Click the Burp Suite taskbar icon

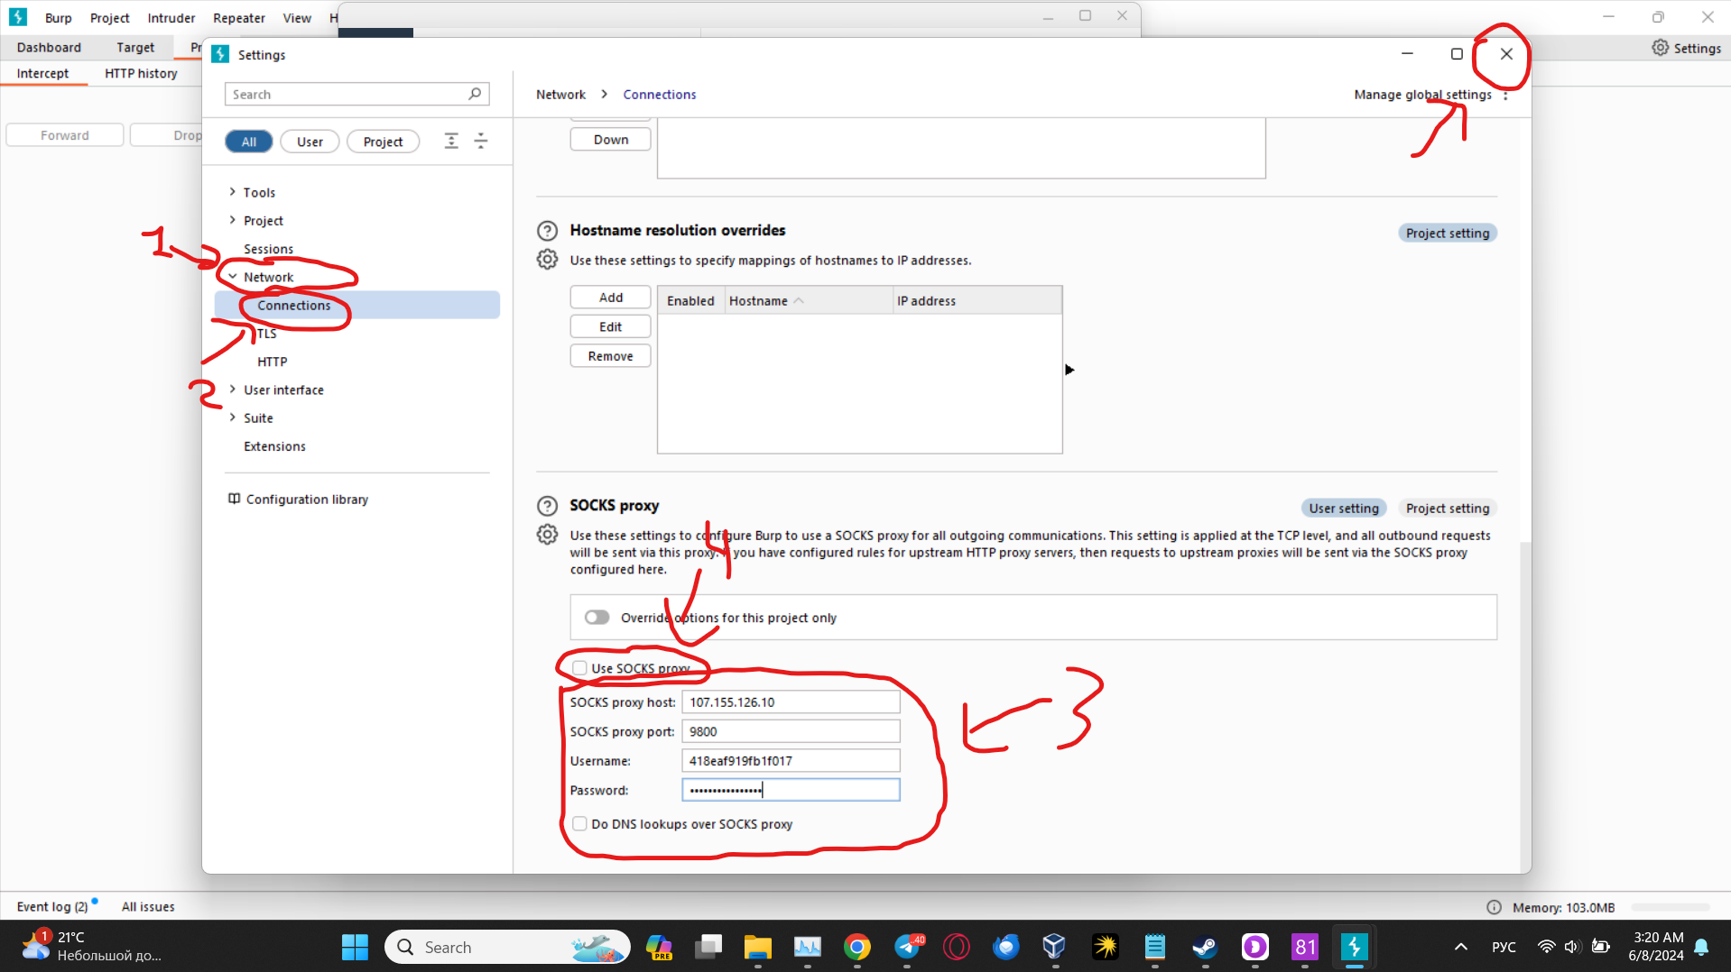[x=1354, y=947]
